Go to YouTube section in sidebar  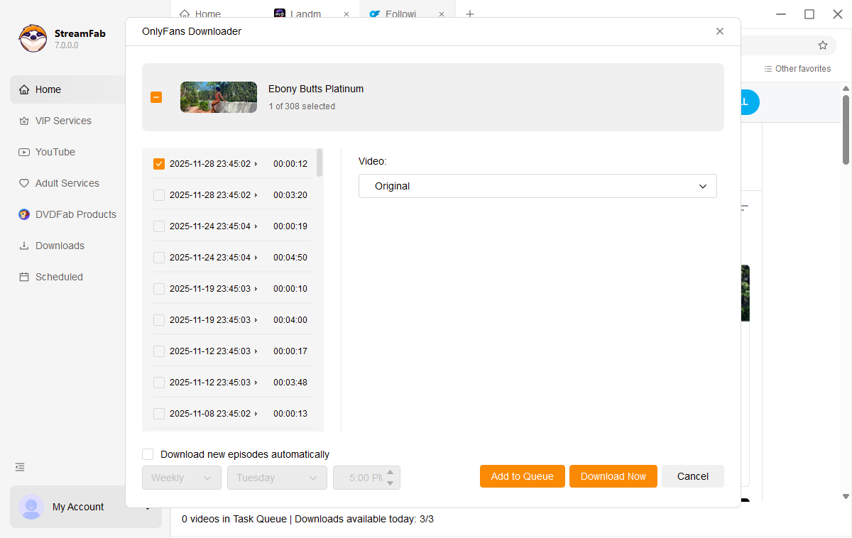coord(55,152)
